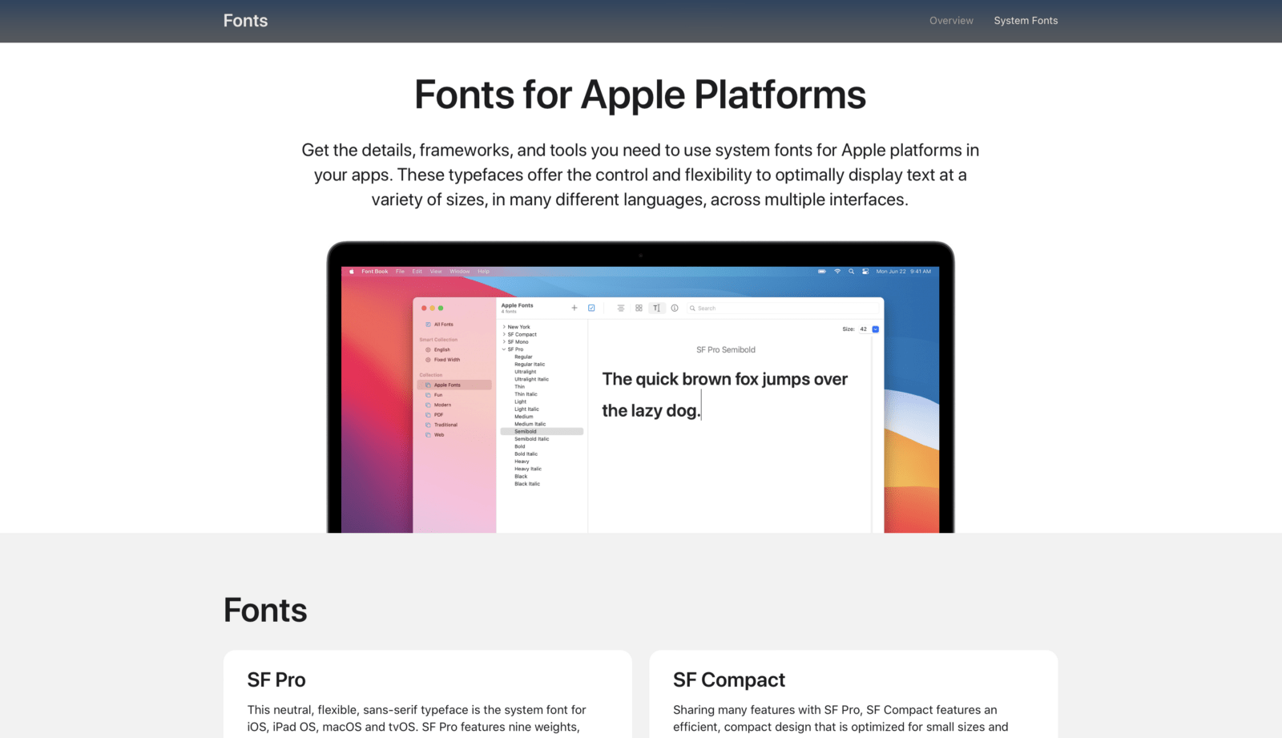The width and height of the screenshot is (1282, 738).
Task: Expand the New York font family
Action: 505,326
